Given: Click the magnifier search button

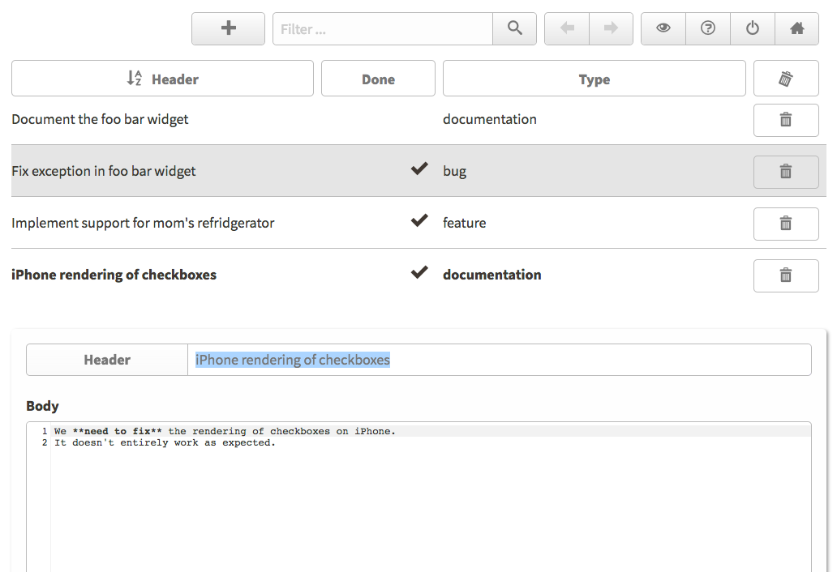Looking at the screenshot, I should 514,28.
